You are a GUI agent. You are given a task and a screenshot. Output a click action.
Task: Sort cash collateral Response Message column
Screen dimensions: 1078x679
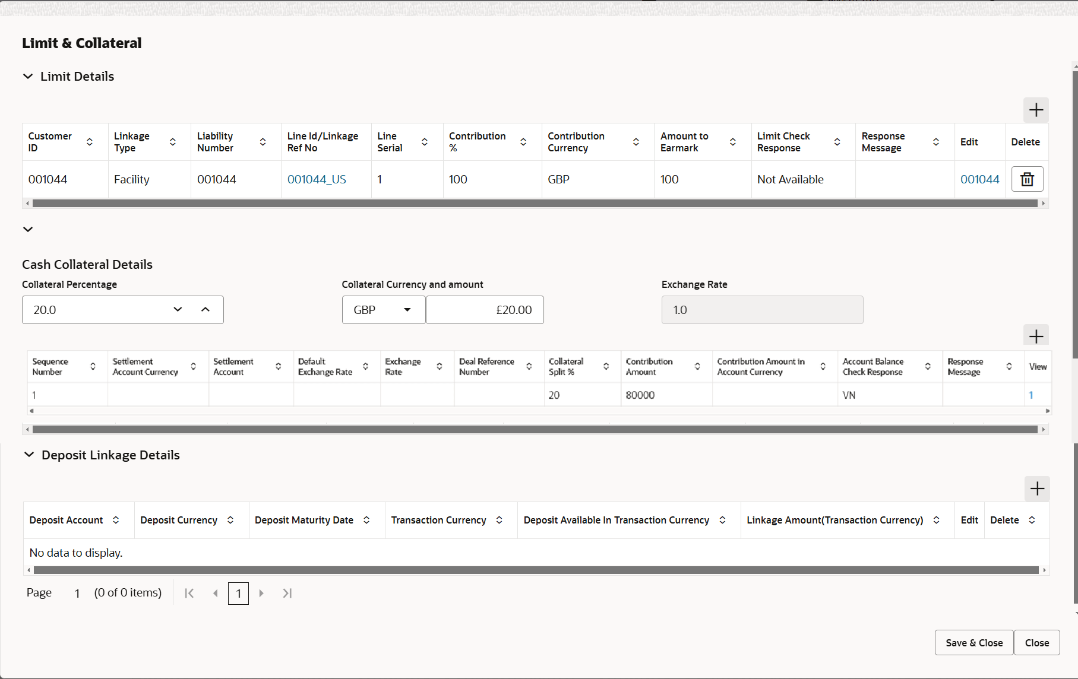1009,366
